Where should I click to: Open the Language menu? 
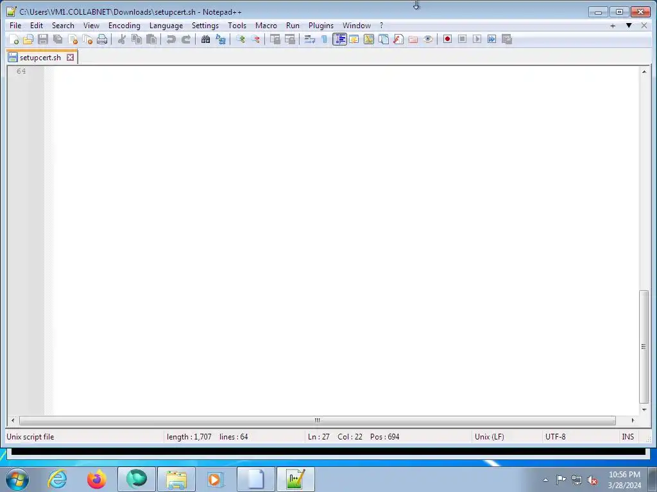point(166,26)
